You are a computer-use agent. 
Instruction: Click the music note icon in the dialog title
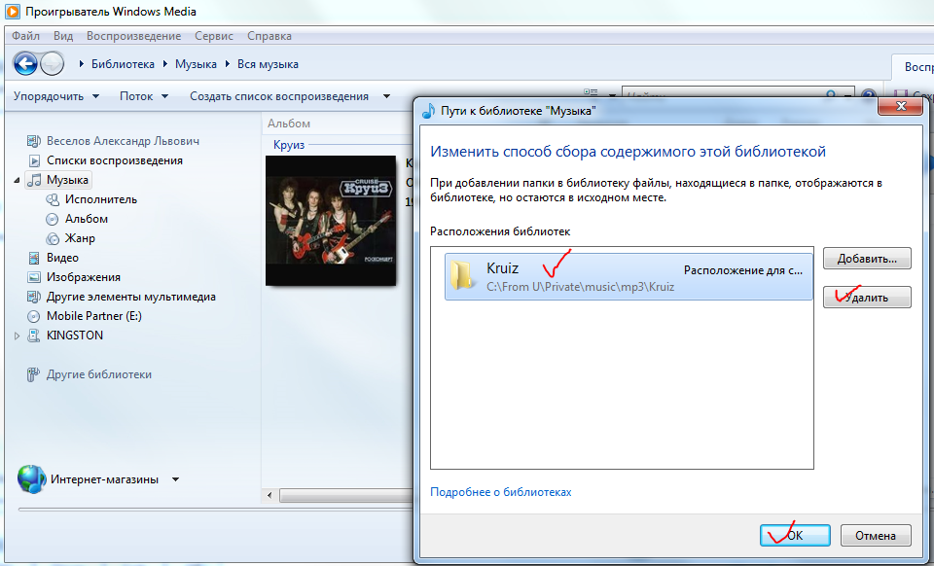pos(428,110)
